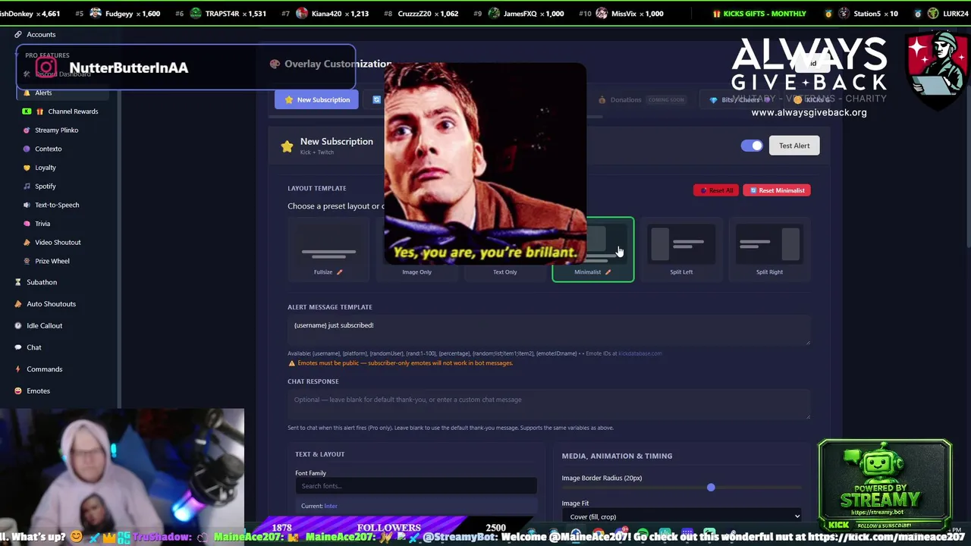Image resolution: width=971 pixels, height=546 pixels.
Task: Click the Subathon hourglass icon
Action: point(17,282)
